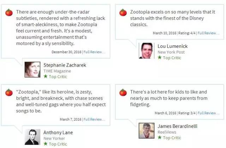This screenshot has width=226, height=148.
Task: Select the ReelViews publication name
Action: coord(167,132)
